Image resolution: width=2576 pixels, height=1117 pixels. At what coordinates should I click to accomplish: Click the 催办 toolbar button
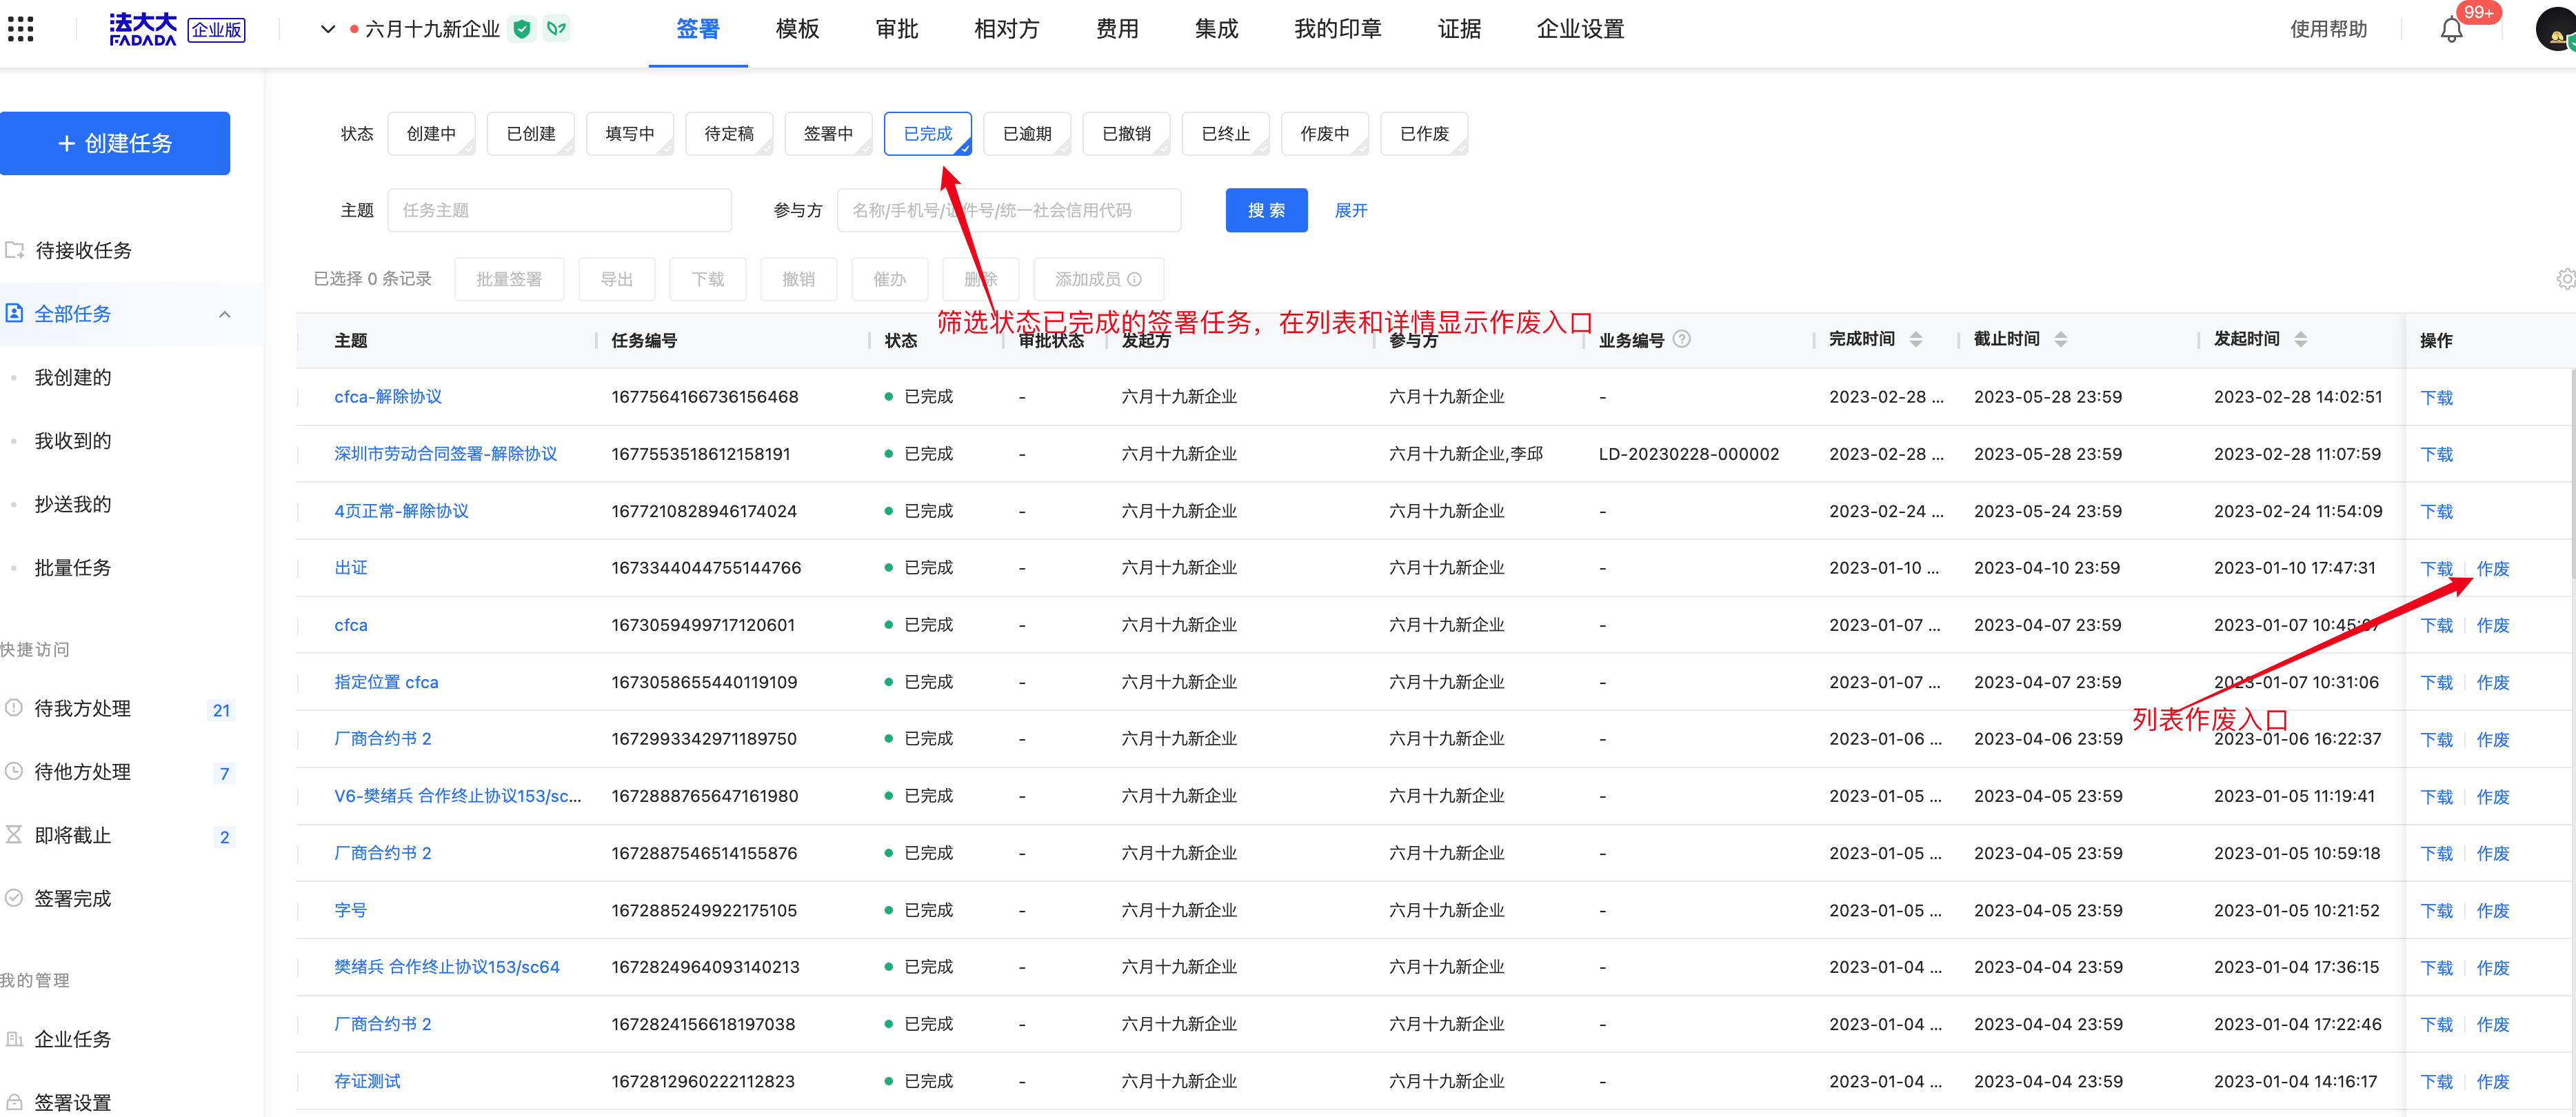[889, 279]
